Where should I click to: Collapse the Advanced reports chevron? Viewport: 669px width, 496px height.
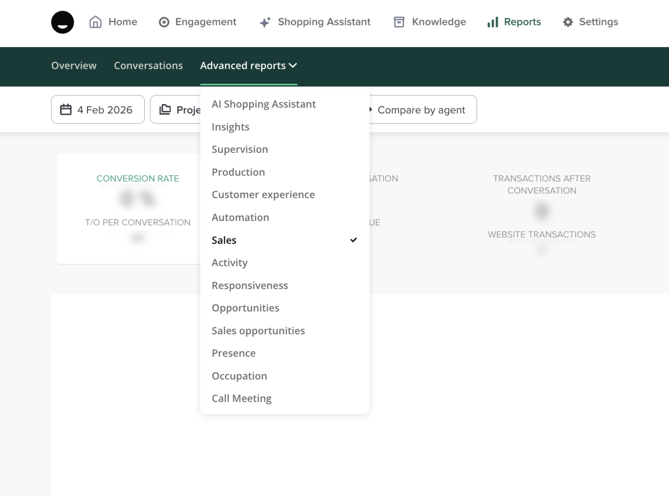293,65
